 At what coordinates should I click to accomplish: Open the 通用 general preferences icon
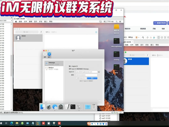point(45,54)
